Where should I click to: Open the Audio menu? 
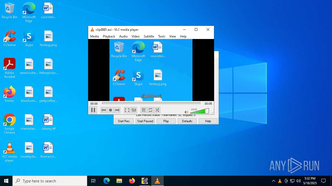pyautogui.click(x=123, y=36)
